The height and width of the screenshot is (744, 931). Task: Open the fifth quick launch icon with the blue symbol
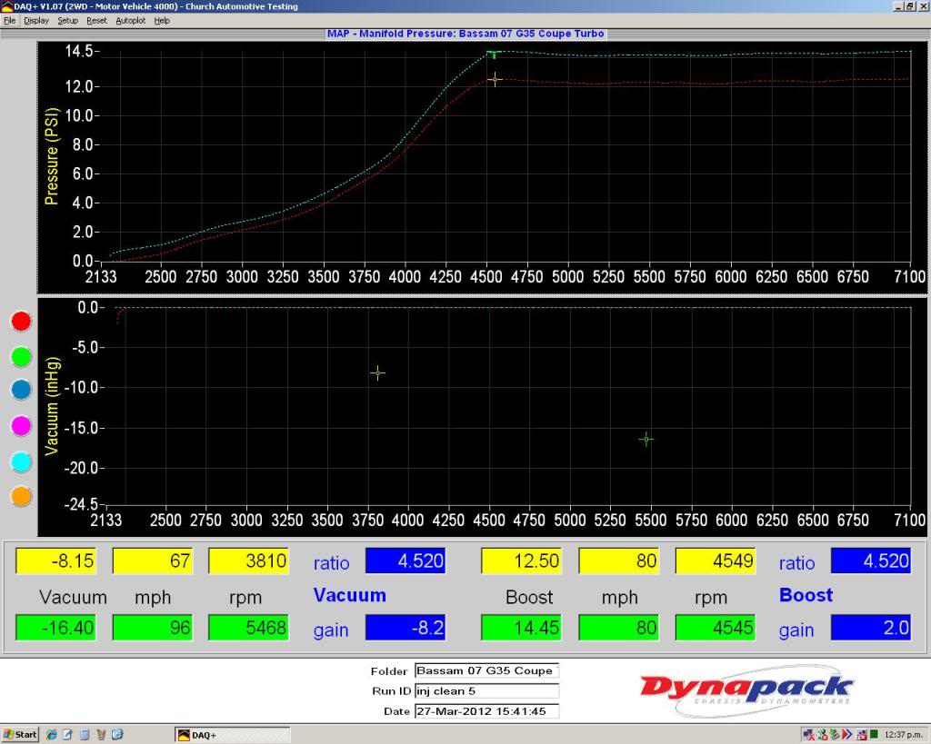pos(117,735)
